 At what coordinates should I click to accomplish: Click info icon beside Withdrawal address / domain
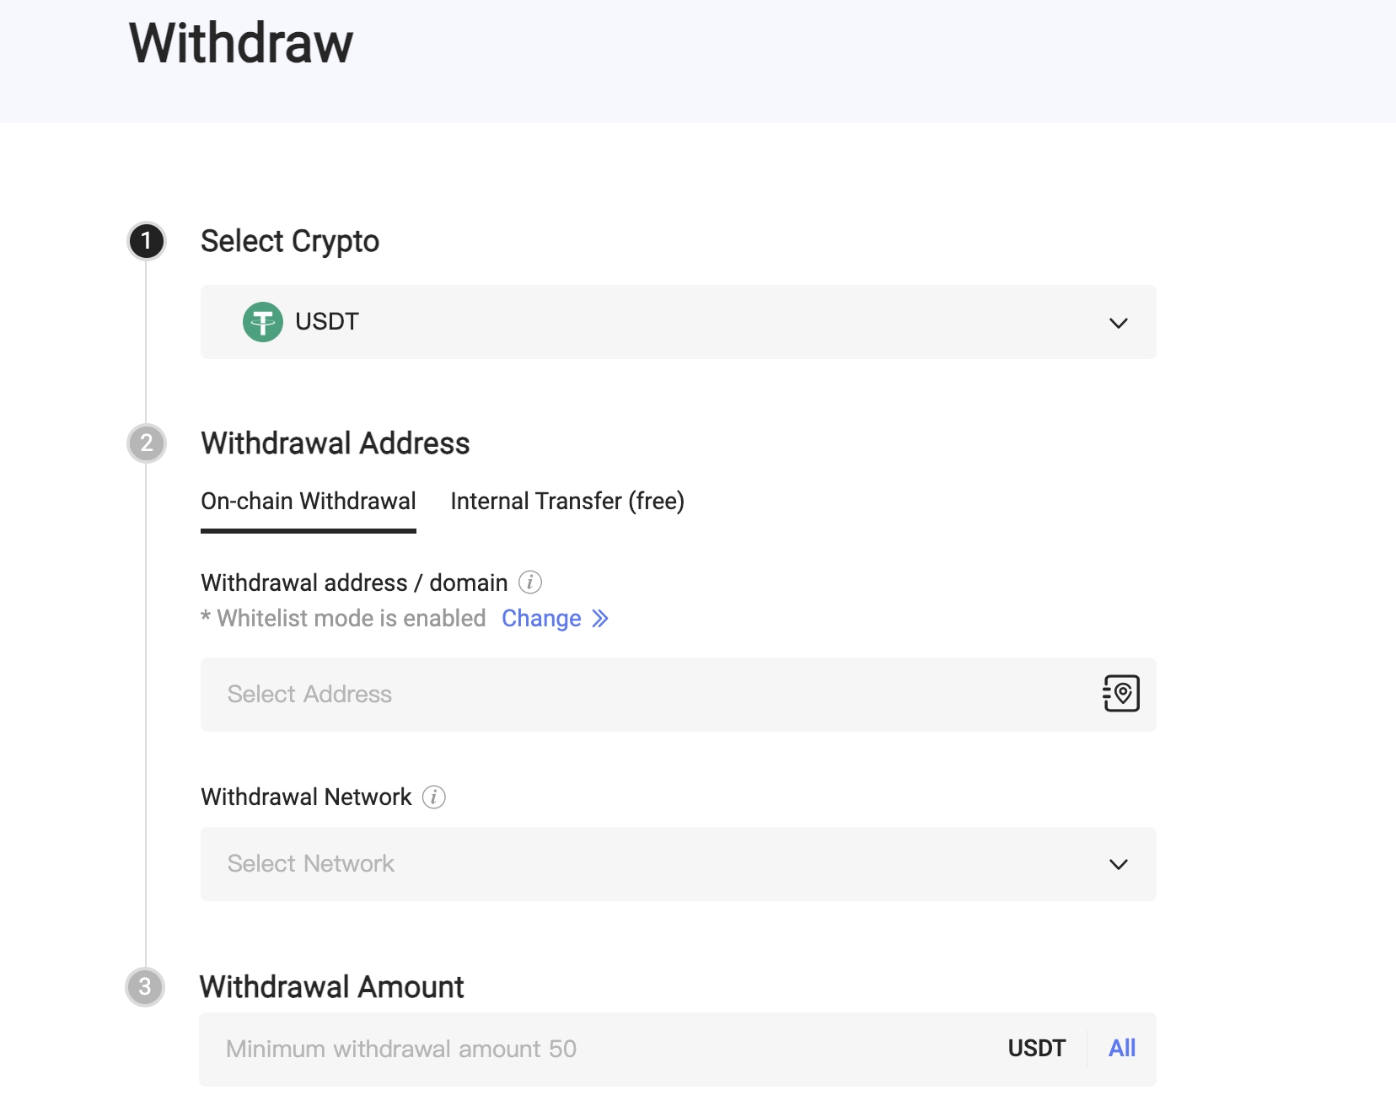click(x=530, y=583)
